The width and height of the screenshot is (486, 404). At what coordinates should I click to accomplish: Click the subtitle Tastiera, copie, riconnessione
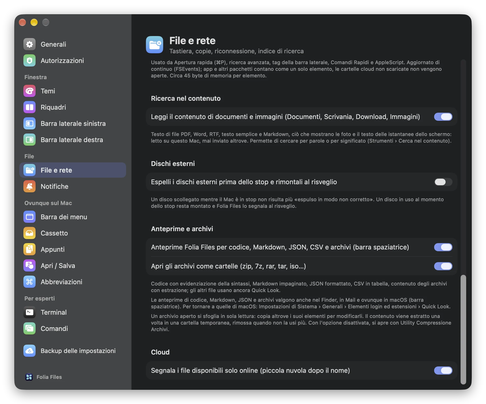click(236, 51)
